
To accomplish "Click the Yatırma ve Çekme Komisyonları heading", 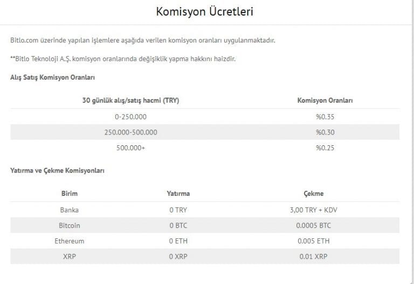I will tap(57, 171).
